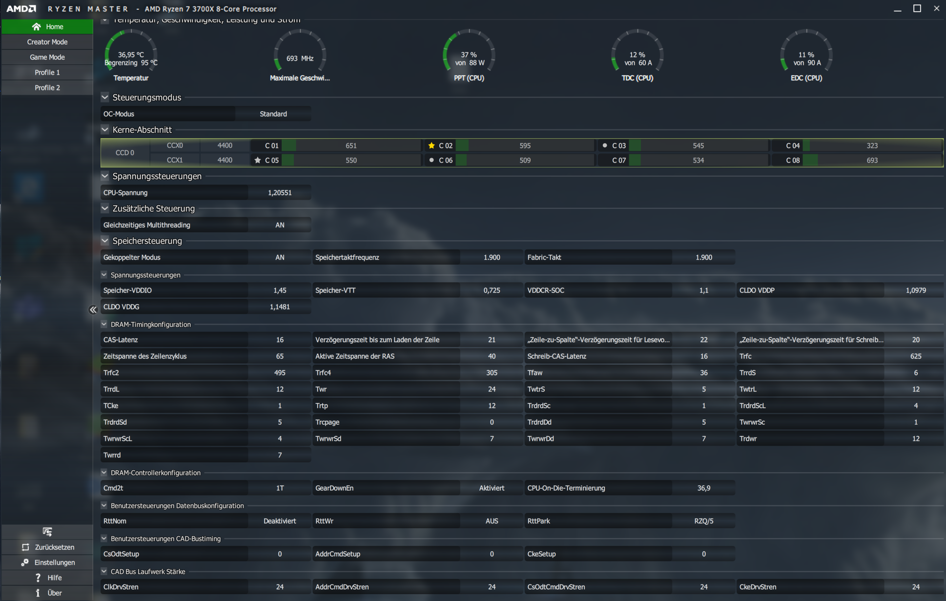Toggle the GearDownEn Aktiviert value
Image resolution: width=946 pixels, height=601 pixels.
point(491,488)
